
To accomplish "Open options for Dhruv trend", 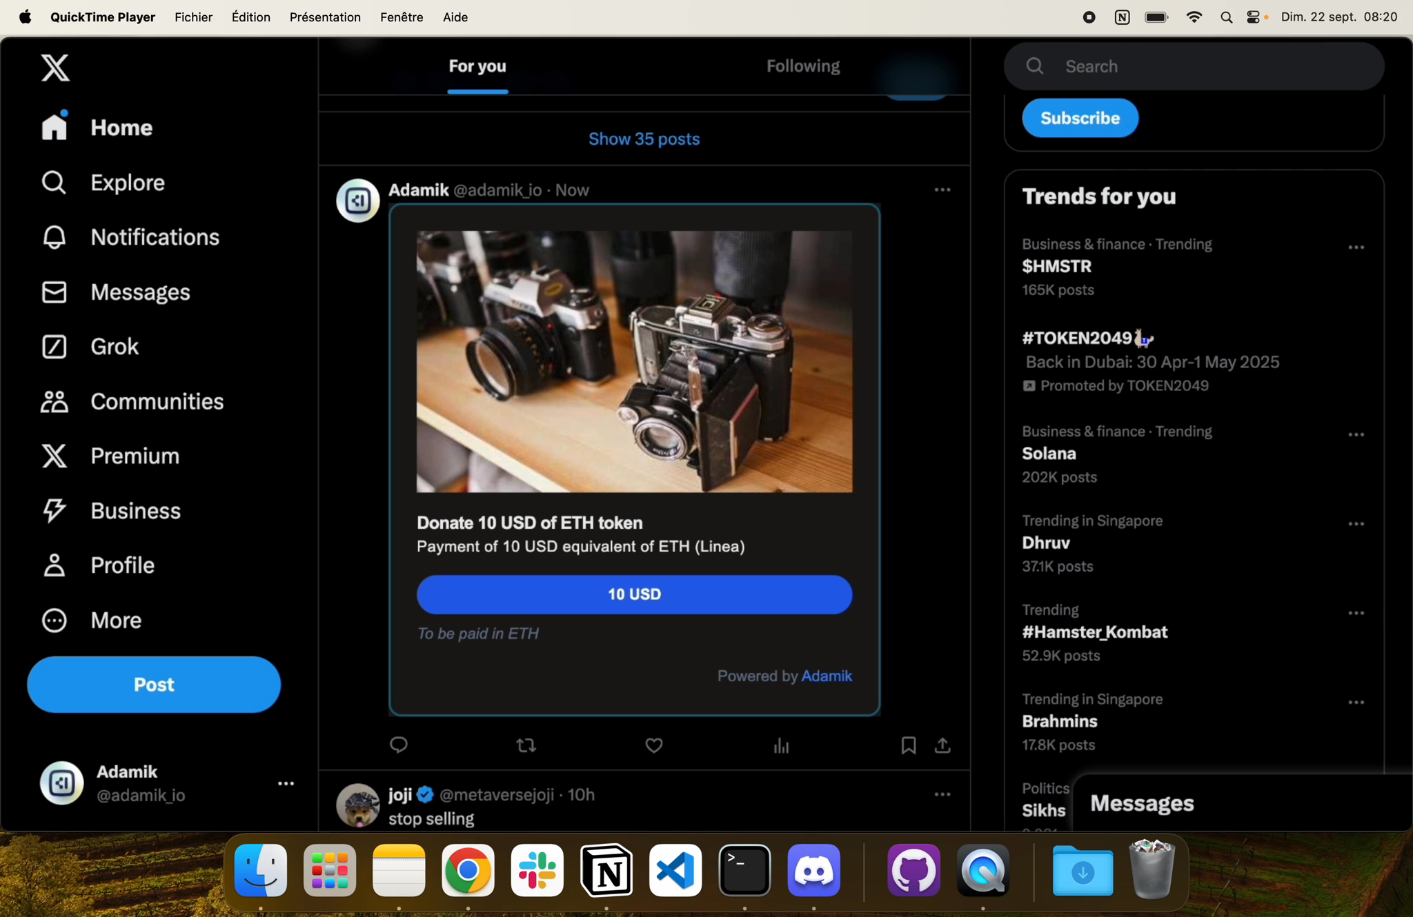I will tap(1356, 523).
